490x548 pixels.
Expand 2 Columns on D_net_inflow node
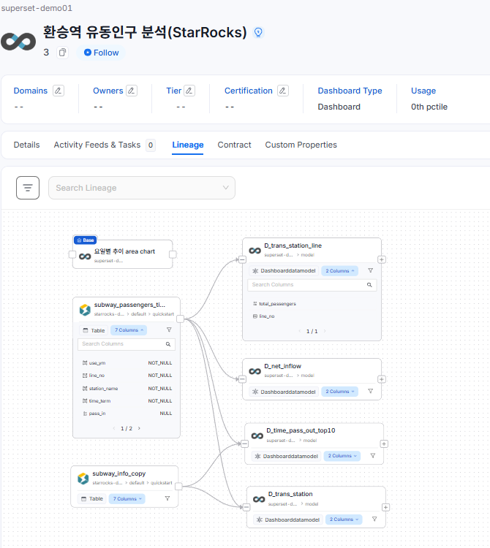(339, 392)
